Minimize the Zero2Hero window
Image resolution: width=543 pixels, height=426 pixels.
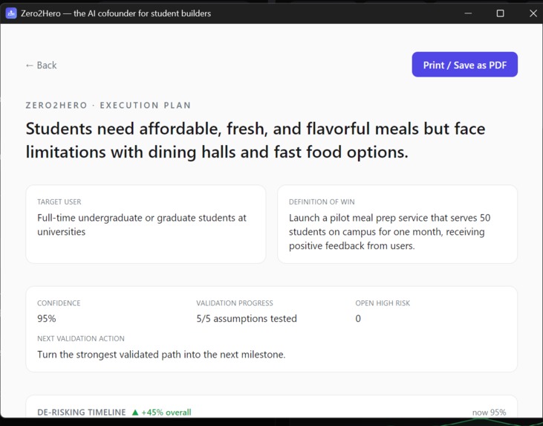tap(468, 13)
